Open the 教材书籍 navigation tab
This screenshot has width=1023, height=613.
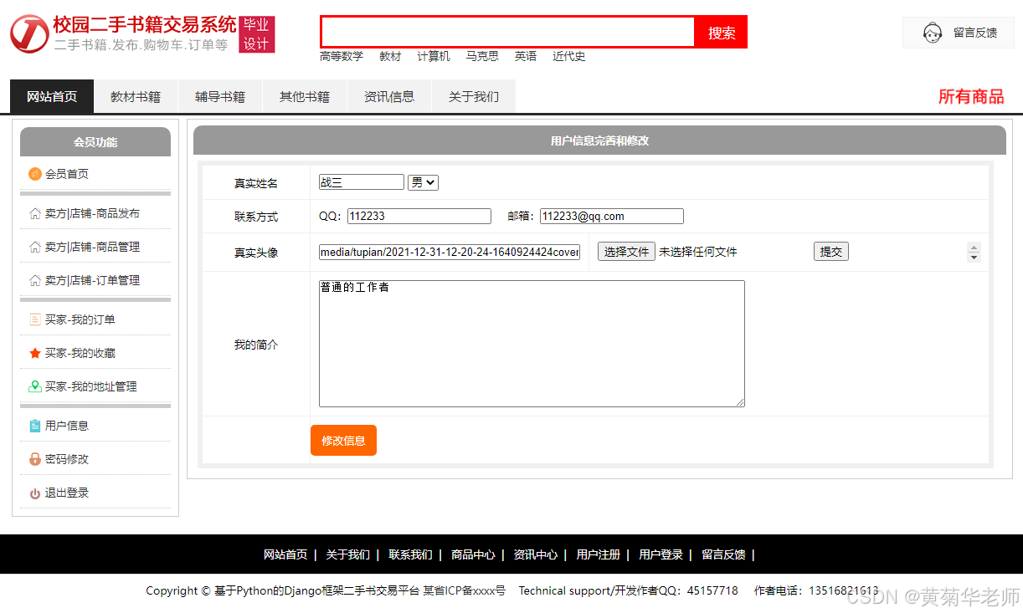(x=136, y=96)
